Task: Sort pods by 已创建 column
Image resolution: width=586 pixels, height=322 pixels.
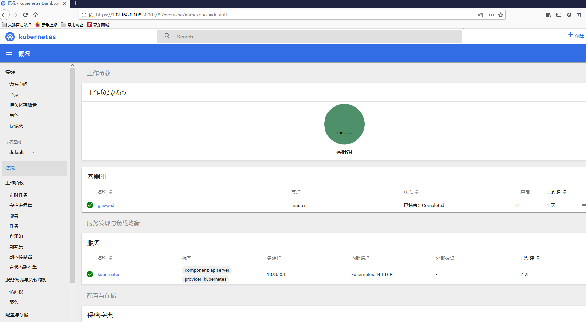Action: [557, 192]
